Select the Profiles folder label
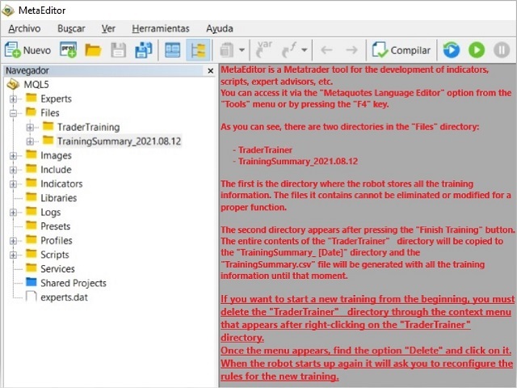517x388 pixels. point(57,241)
